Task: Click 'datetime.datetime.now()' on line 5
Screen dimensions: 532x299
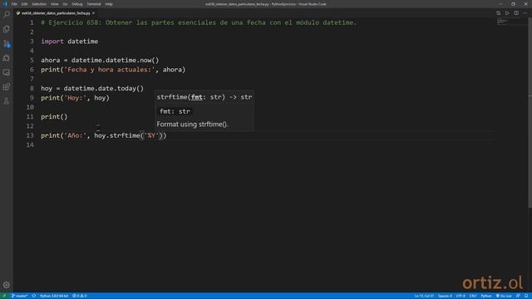Action: coord(115,61)
